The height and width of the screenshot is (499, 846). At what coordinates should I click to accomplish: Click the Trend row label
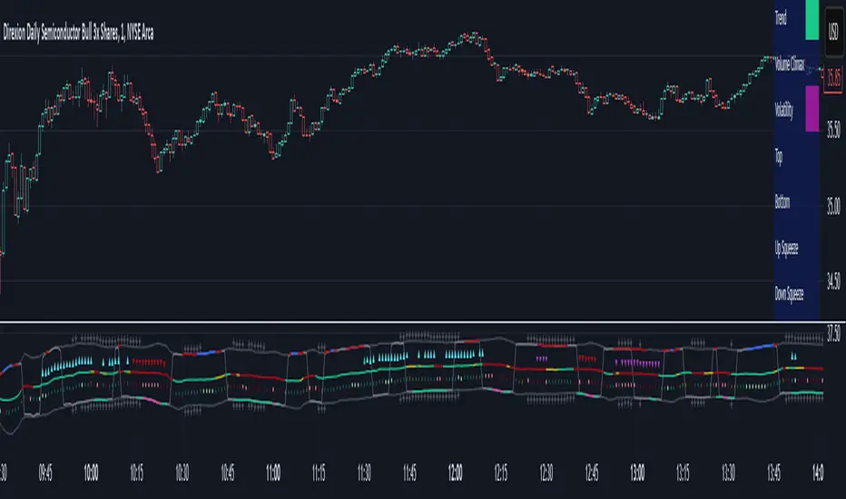781,18
